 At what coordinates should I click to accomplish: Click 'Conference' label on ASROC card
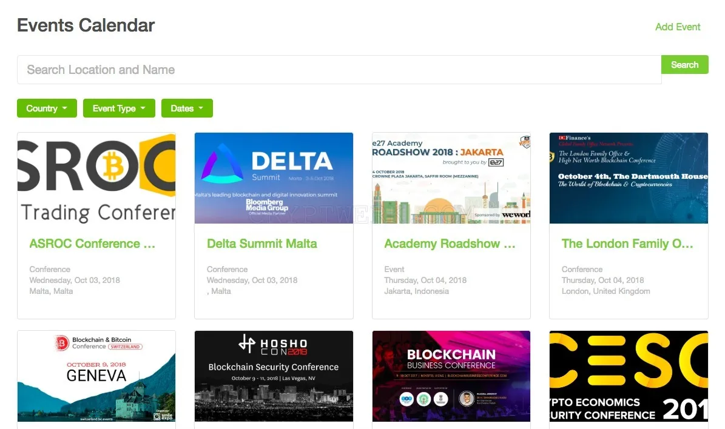[50, 269]
